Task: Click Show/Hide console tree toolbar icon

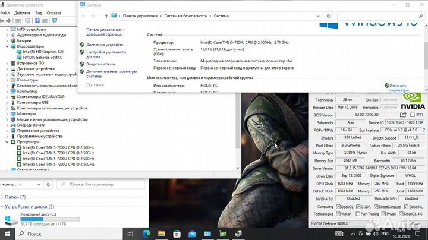Action: click(x=18, y=21)
